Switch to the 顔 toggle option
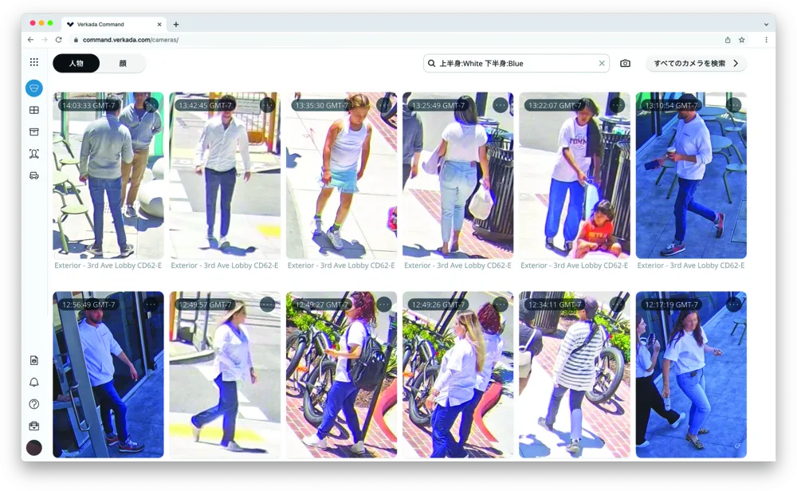The width and height of the screenshot is (797, 491). tap(123, 63)
